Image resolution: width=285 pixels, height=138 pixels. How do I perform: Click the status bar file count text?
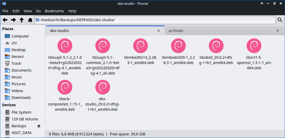[x=76, y=134]
